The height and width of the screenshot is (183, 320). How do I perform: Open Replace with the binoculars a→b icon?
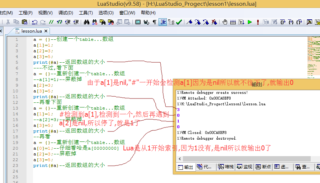click(x=94, y=22)
